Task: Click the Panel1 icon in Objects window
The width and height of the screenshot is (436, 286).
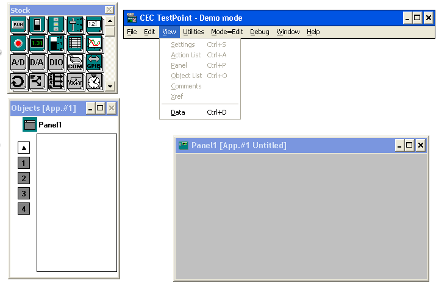Action: coord(29,124)
